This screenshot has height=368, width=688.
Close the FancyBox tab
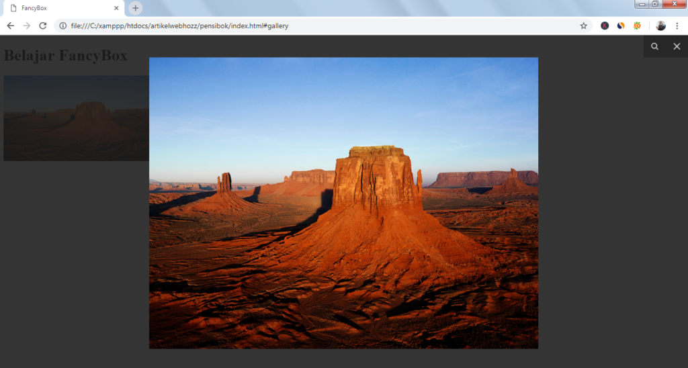tap(116, 8)
